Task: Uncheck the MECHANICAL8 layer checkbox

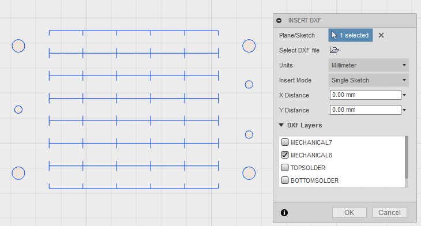Action: (285, 155)
